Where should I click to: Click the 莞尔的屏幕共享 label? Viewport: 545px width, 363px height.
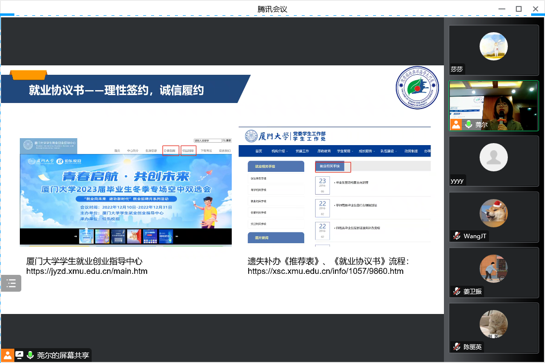(63, 355)
